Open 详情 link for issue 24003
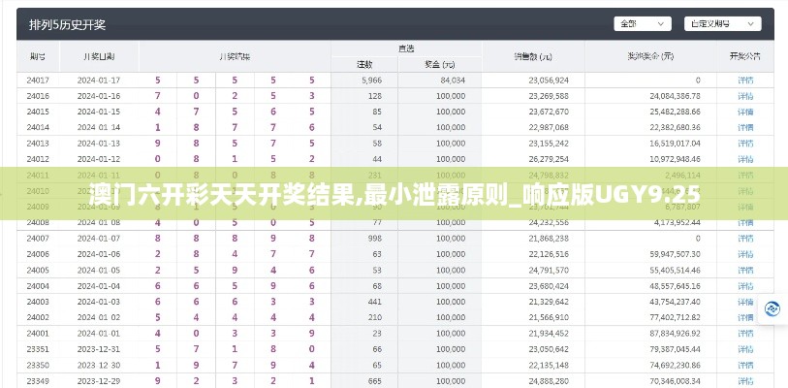 [745, 302]
